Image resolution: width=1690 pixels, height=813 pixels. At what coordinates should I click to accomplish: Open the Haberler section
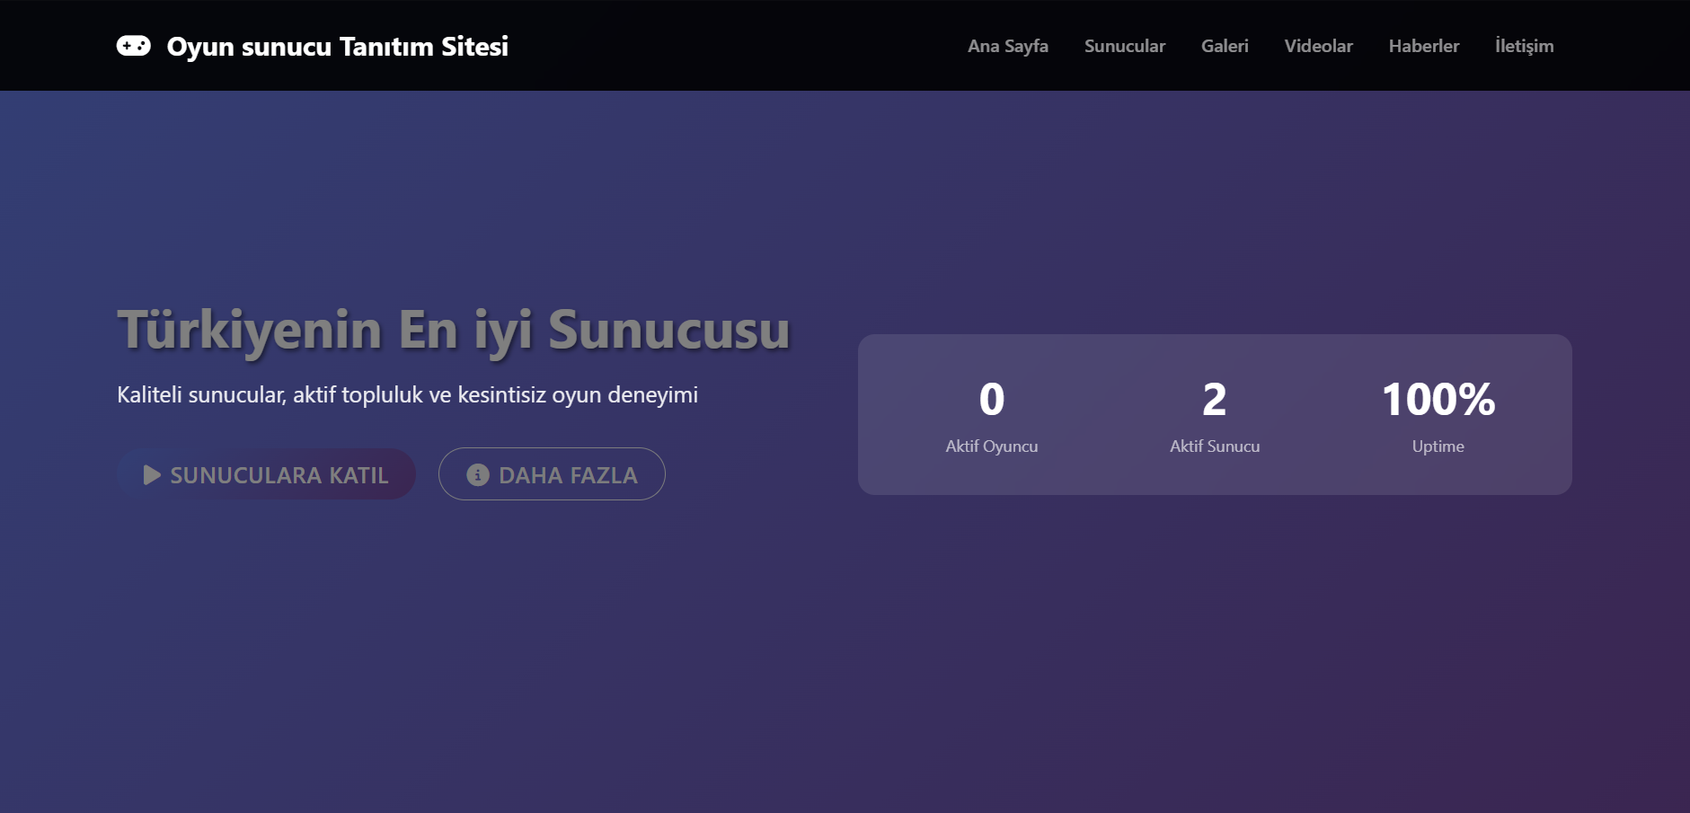point(1424,46)
